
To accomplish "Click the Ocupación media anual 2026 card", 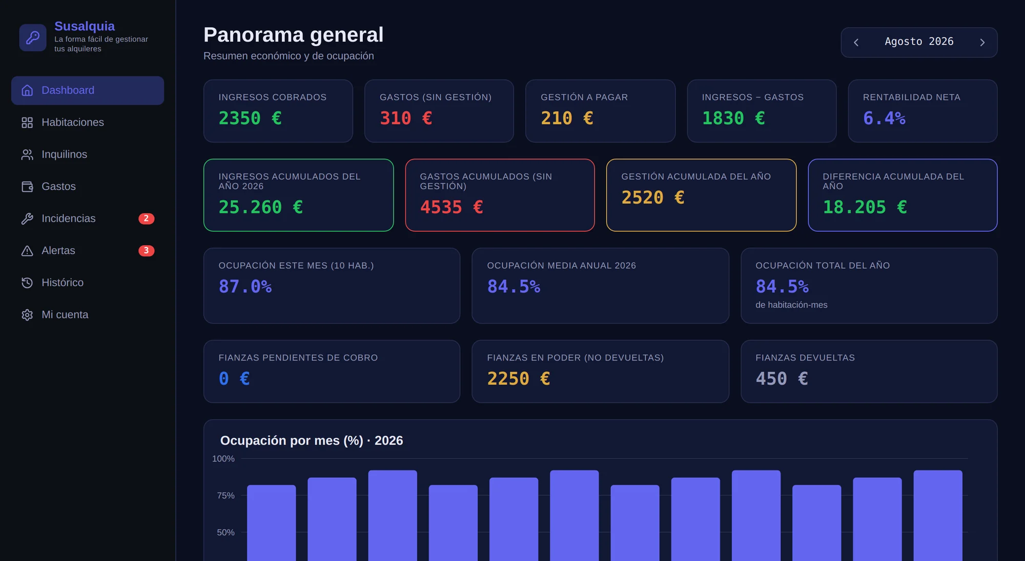I will (600, 286).
